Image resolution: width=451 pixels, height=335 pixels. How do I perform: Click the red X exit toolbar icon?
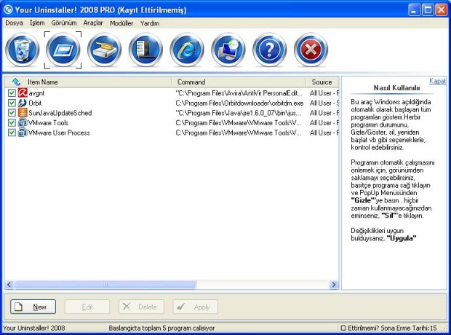(311, 50)
